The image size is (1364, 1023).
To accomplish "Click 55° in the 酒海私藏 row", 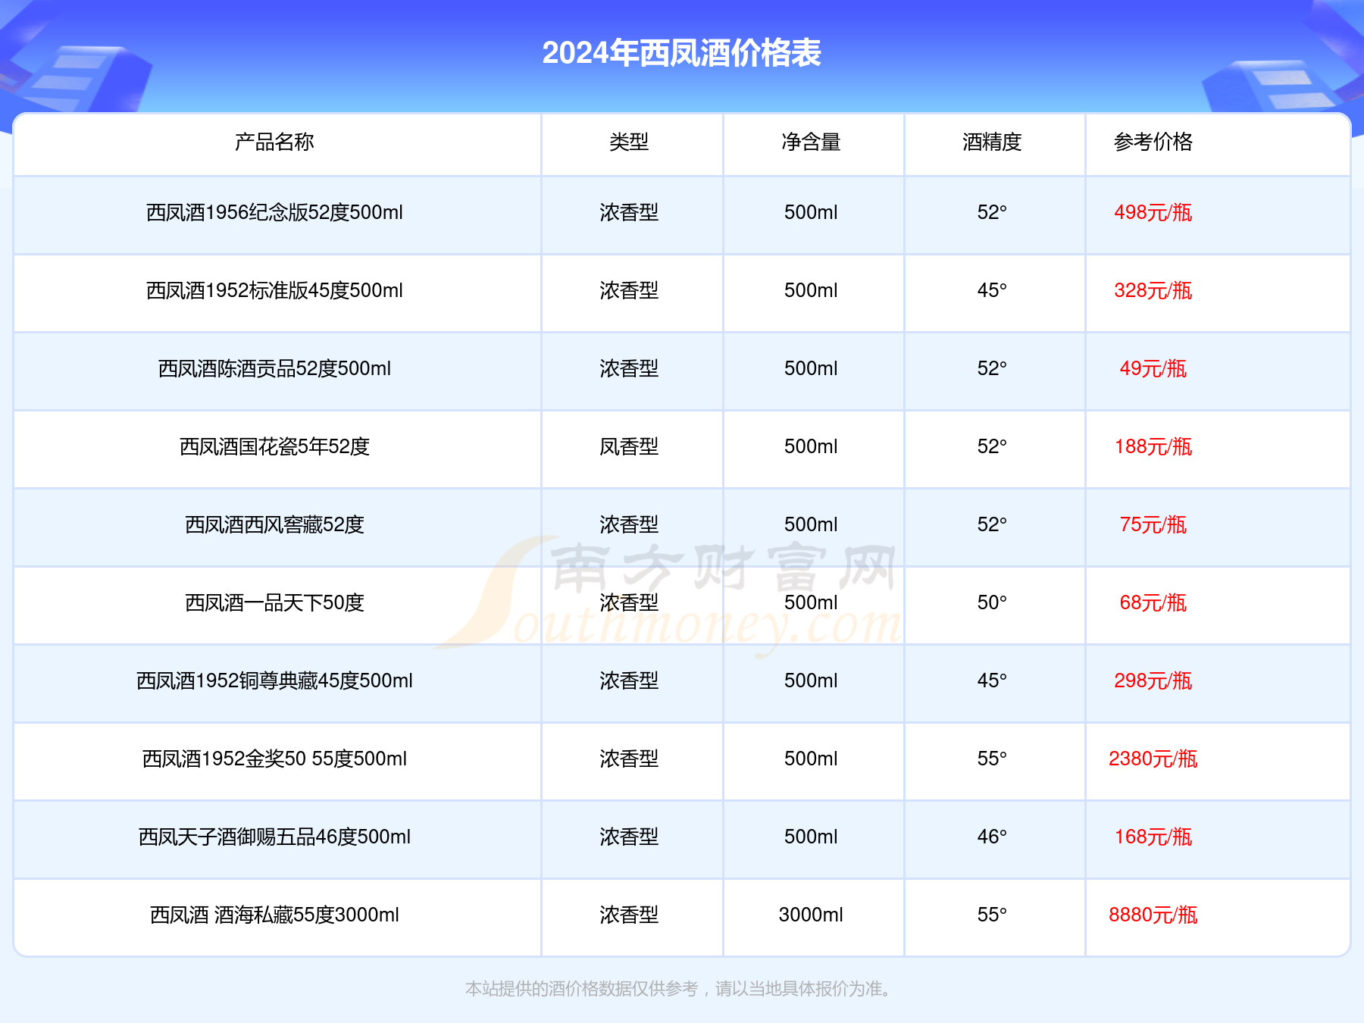I will 992,915.
